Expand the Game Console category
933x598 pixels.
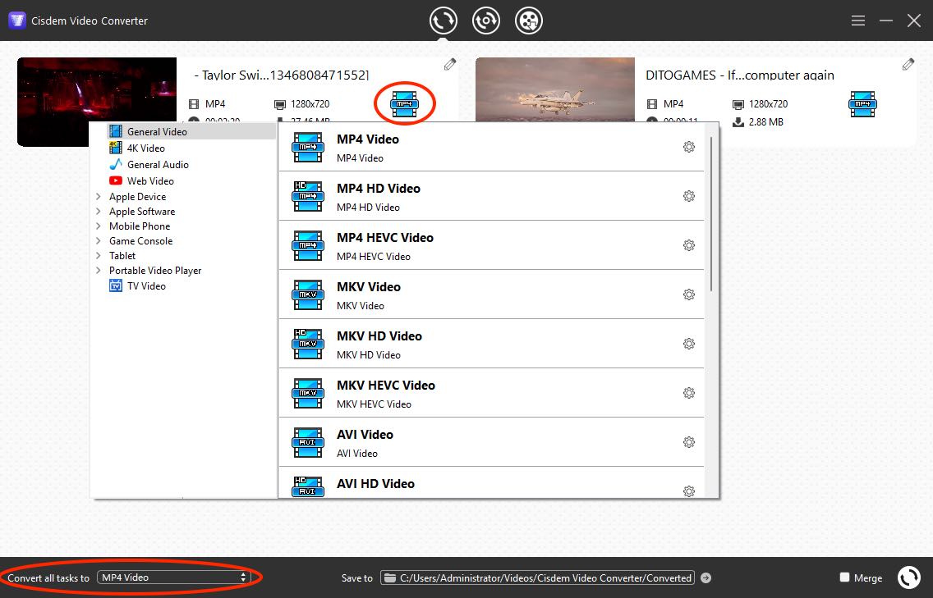pyautogui.click(x=99, y=240)
